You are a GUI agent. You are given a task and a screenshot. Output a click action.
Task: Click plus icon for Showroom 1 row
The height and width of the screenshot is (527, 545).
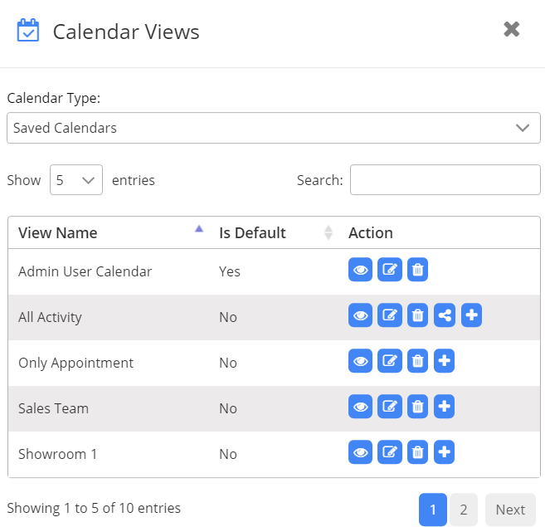coord(445,452)
